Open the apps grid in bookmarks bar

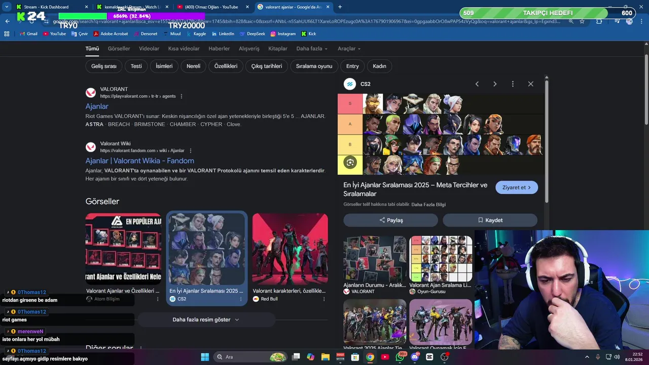pos(7,34)
